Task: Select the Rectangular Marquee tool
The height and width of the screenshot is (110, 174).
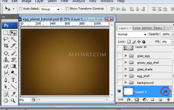Action: (x=6, y=33)
